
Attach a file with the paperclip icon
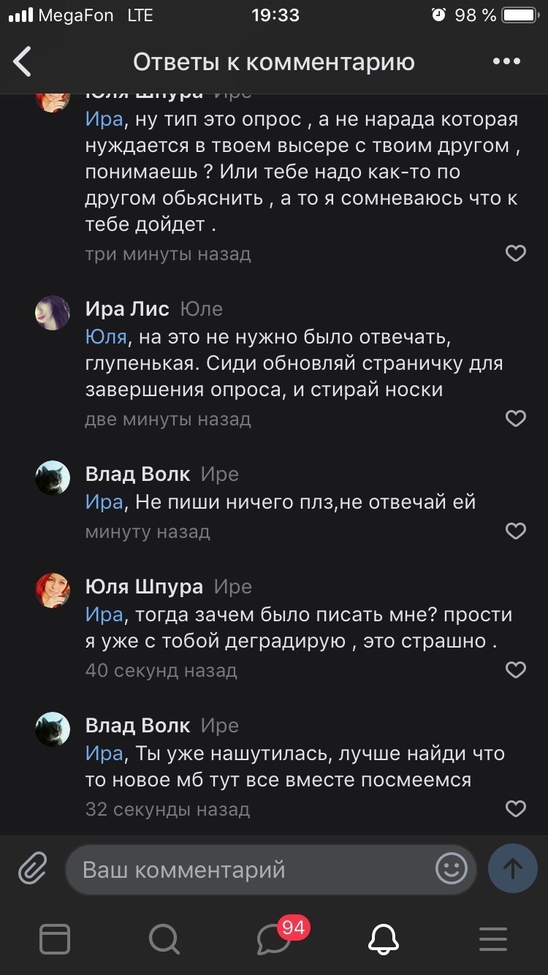pos(31,870)
